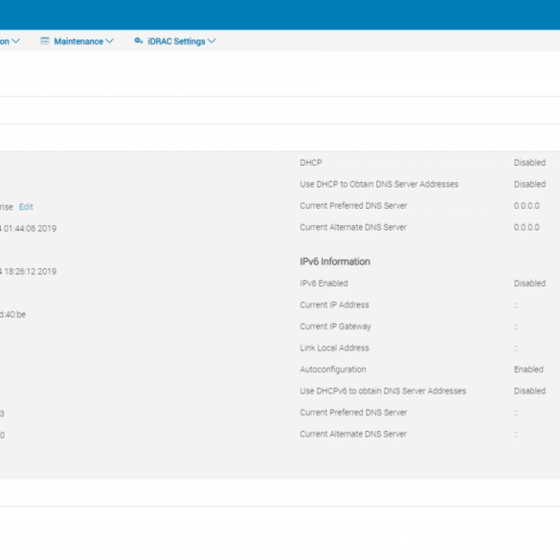Screen dimensions: 560x560
Task: Click the Maintenance calendar icon
Action: [45, 41]
